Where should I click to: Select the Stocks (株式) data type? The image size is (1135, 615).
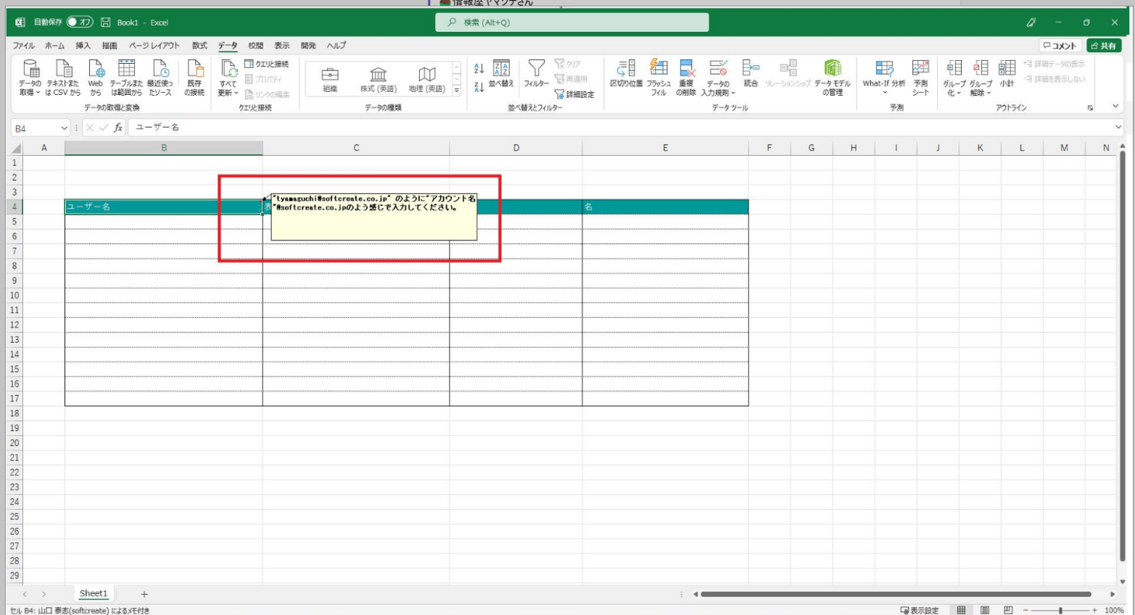click(x=379, y=79)
